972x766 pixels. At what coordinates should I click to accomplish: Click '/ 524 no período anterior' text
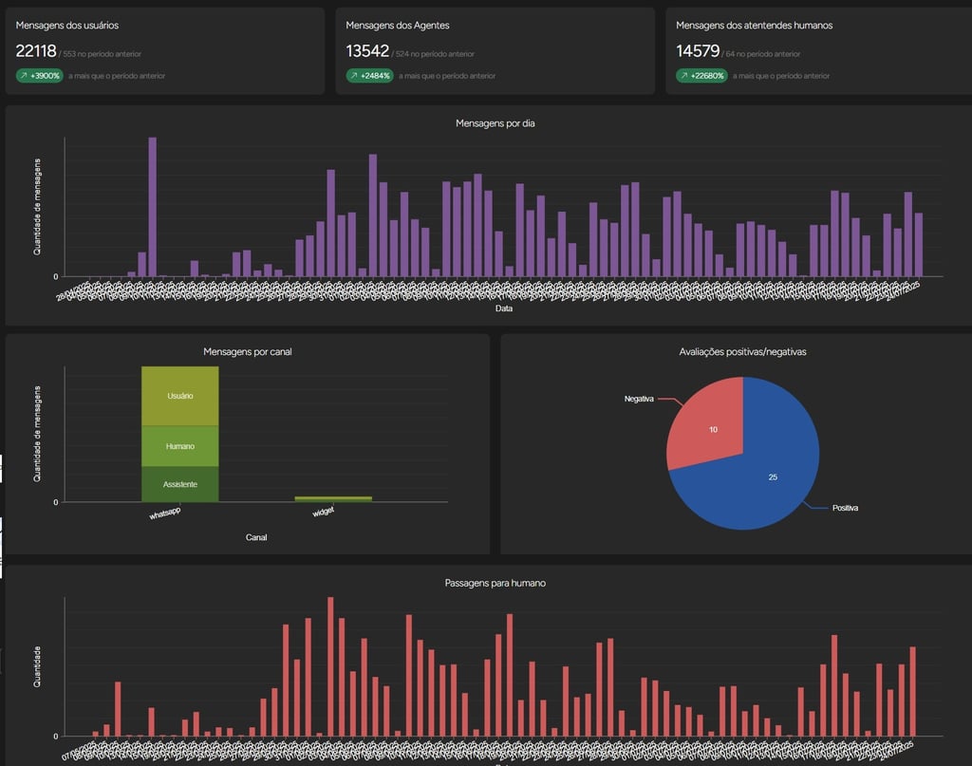433,54
